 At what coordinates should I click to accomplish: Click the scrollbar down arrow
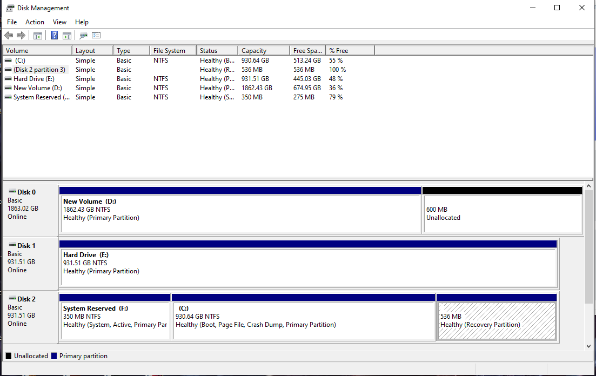click(x=589, y=346)
